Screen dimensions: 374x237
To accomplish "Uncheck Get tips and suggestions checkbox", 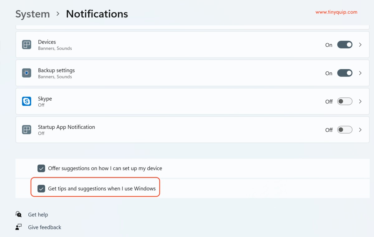I will tap(41, 189).
